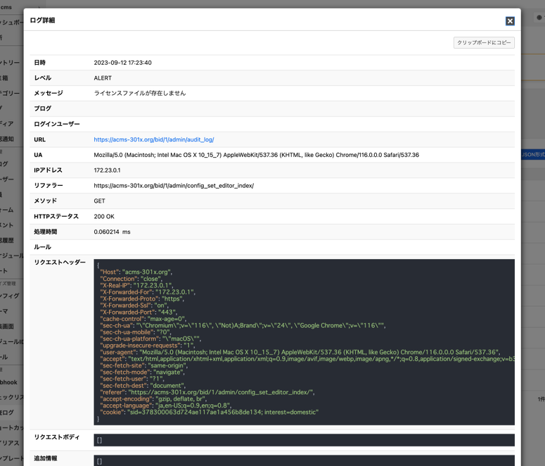
Task: Click the 追加情報 code field
Action: (x=304, y=460)
